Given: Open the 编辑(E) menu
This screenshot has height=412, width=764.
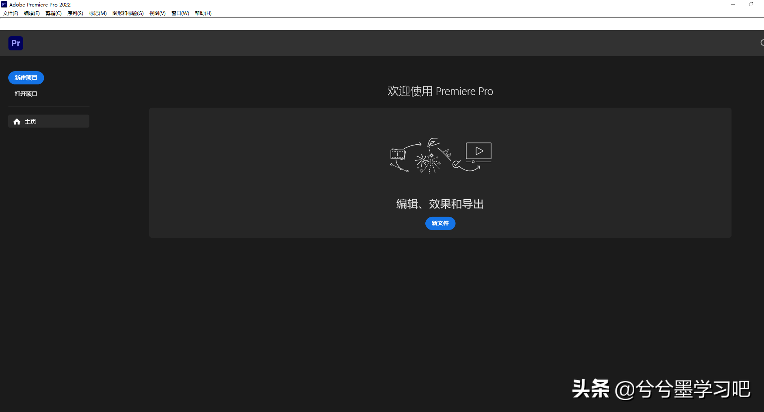Looking at the screenshot, I should (32, 13).
